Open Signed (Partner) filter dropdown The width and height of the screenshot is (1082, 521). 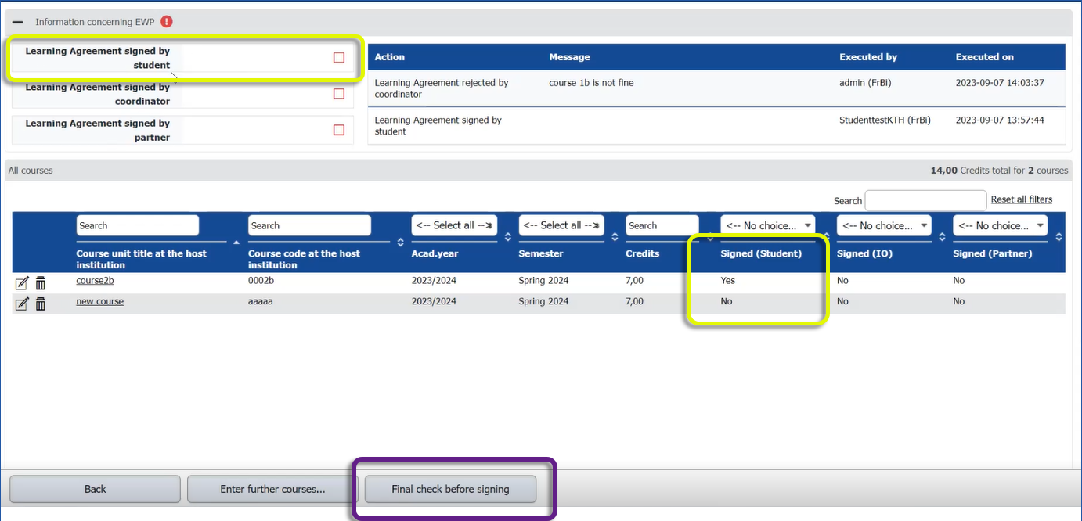1000,225
